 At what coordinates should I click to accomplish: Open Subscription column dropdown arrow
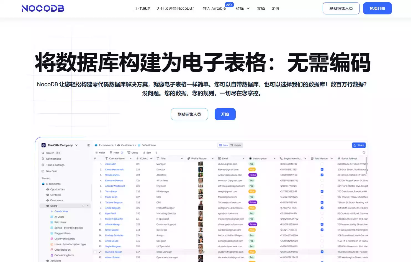click(274, 159)
